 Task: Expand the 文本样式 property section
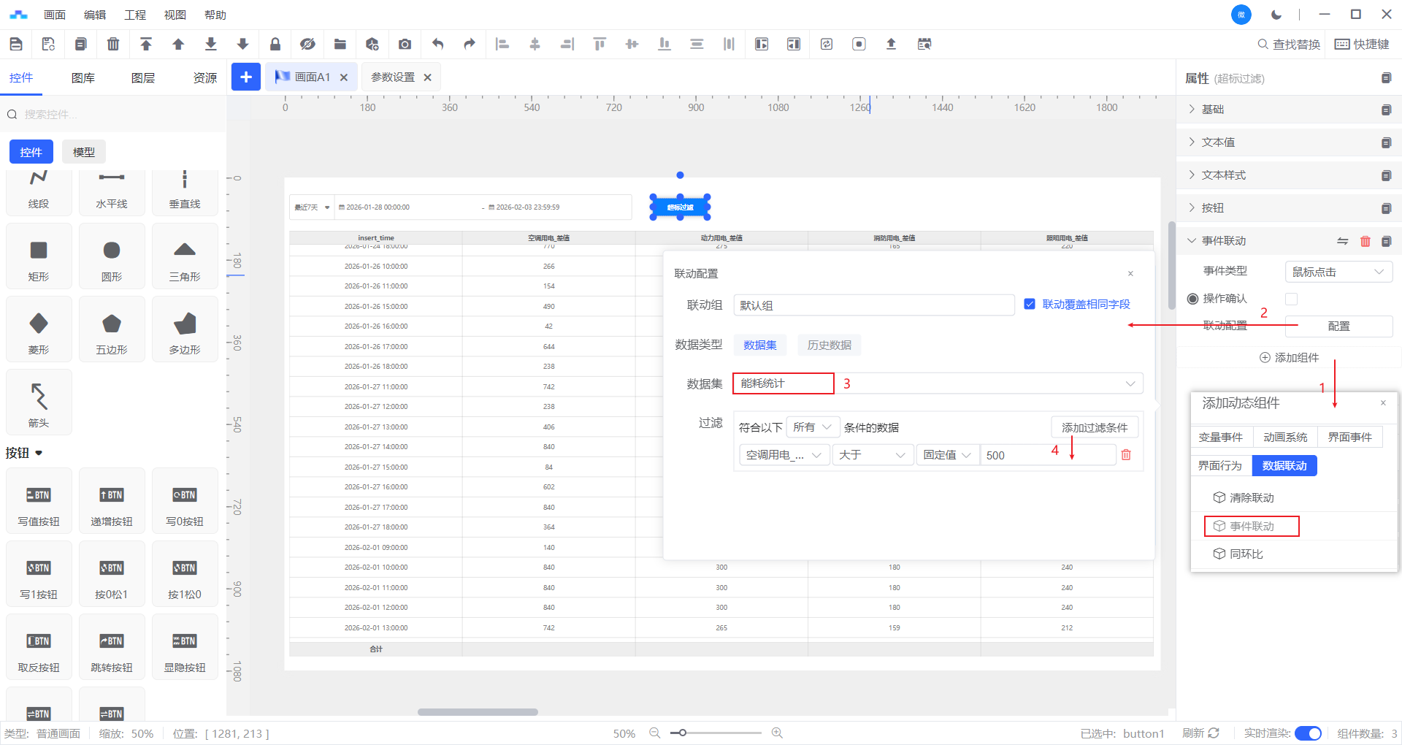click(x=1224, y=175)
